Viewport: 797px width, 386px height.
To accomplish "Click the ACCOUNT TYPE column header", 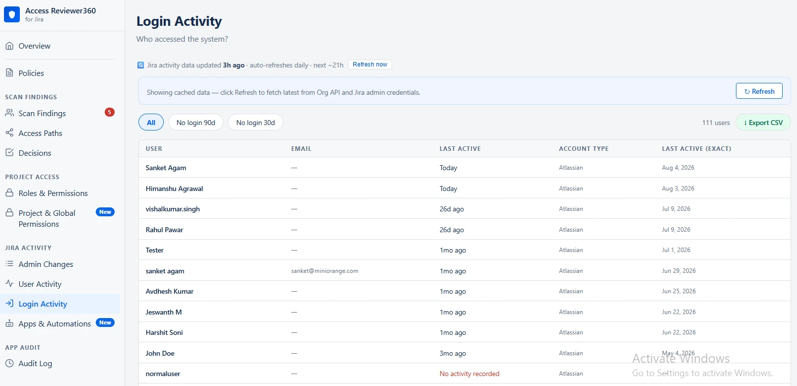I will coord(584,149).
